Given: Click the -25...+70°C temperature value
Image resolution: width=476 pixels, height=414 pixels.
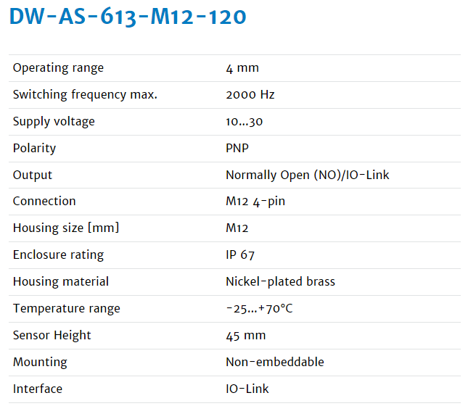Looking at the screenshot, I should pyautogui.click(x=259, y=308).
